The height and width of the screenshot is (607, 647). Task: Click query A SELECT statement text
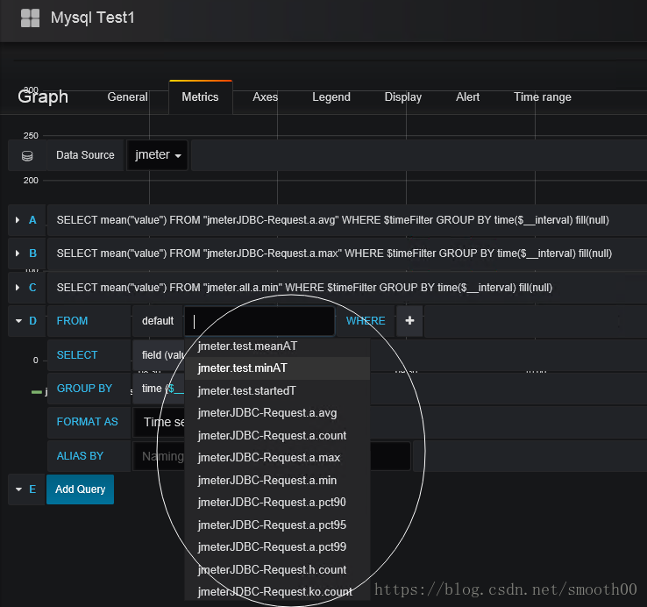(332, 220)
